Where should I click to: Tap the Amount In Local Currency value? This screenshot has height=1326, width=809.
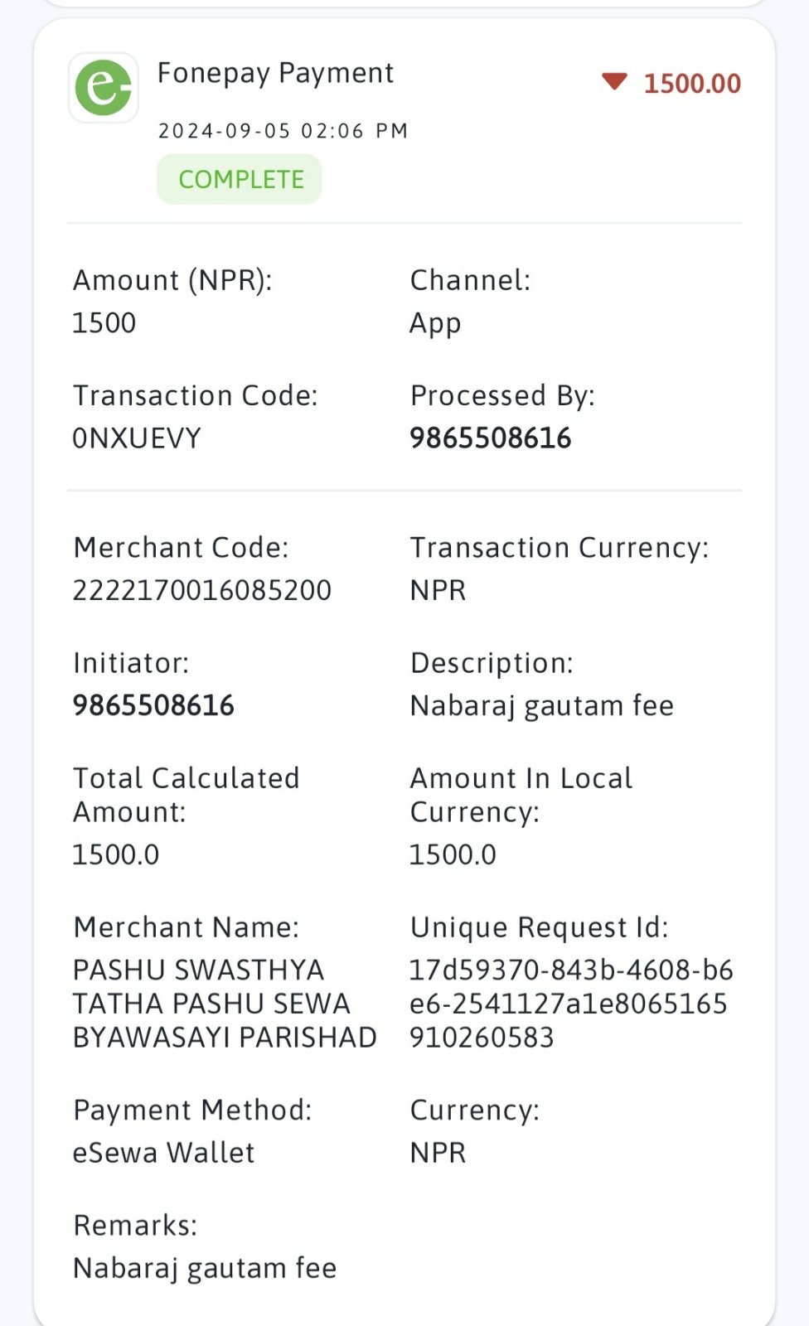click(453, 854)
